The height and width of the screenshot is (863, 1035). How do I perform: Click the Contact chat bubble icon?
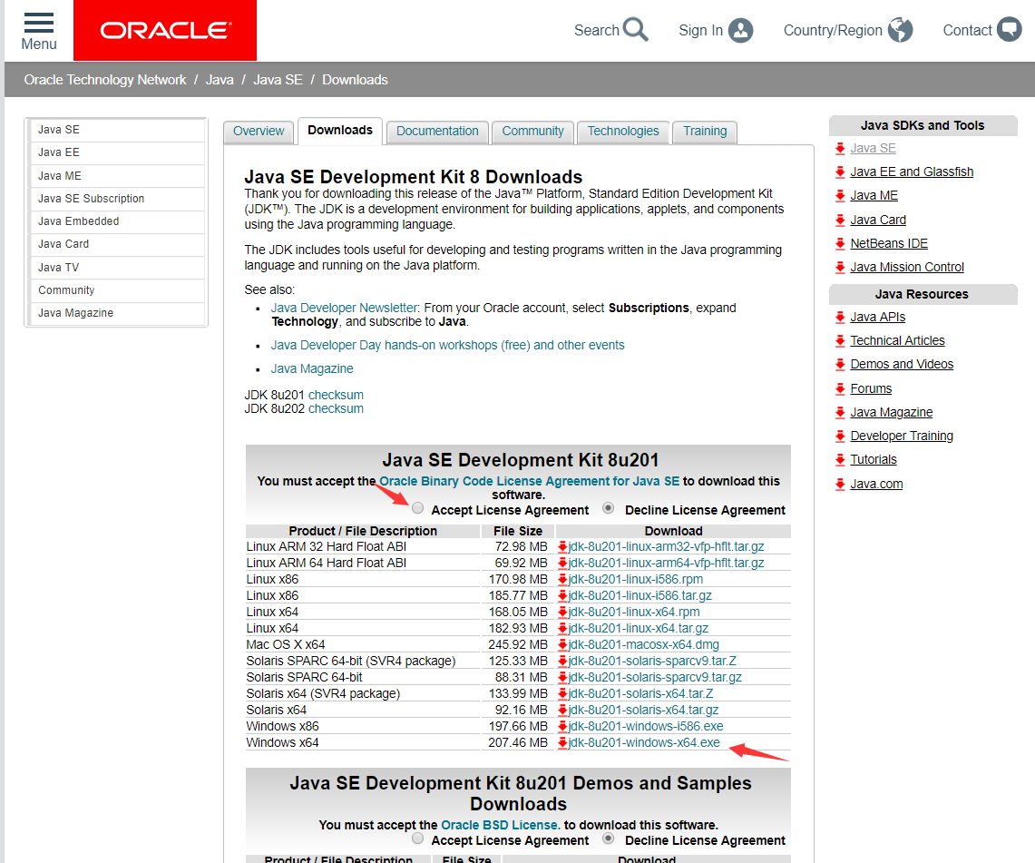coord(1010,30)
